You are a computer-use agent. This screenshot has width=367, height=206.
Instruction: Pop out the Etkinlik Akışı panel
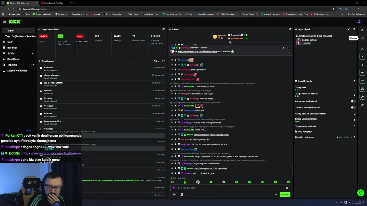(163, 61)
